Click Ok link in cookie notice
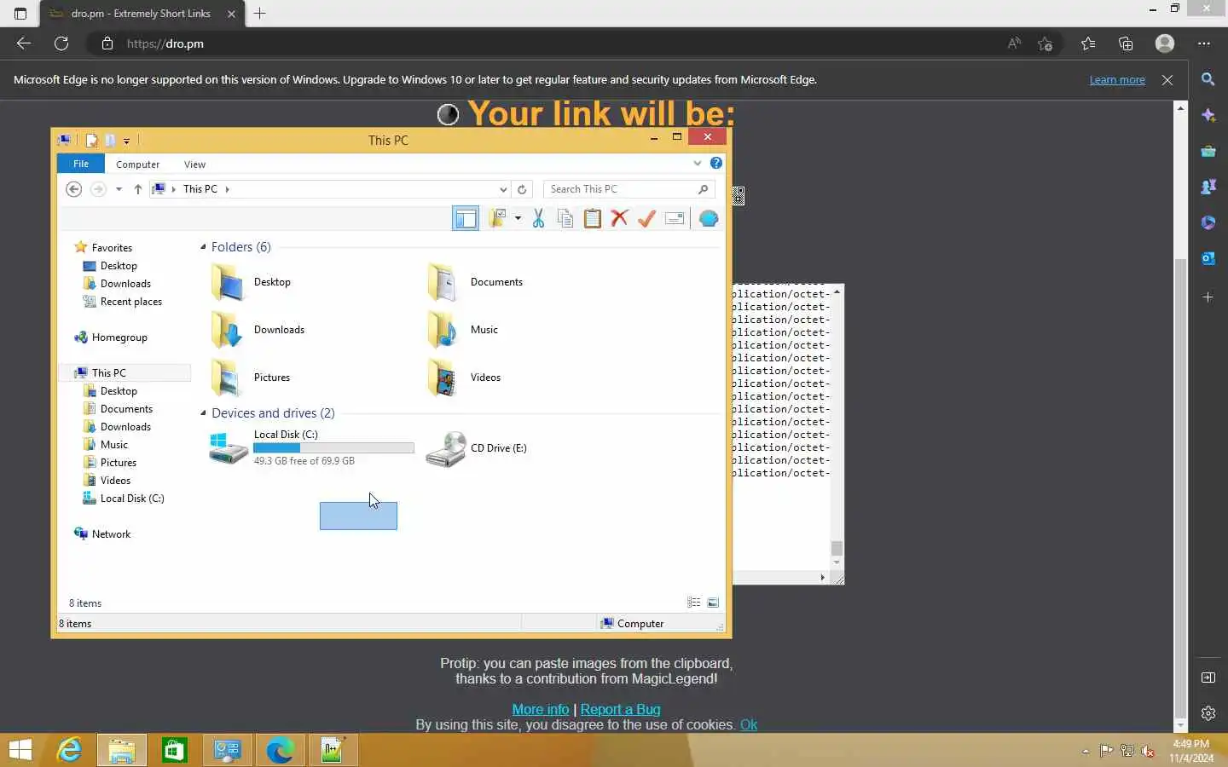 749,724
